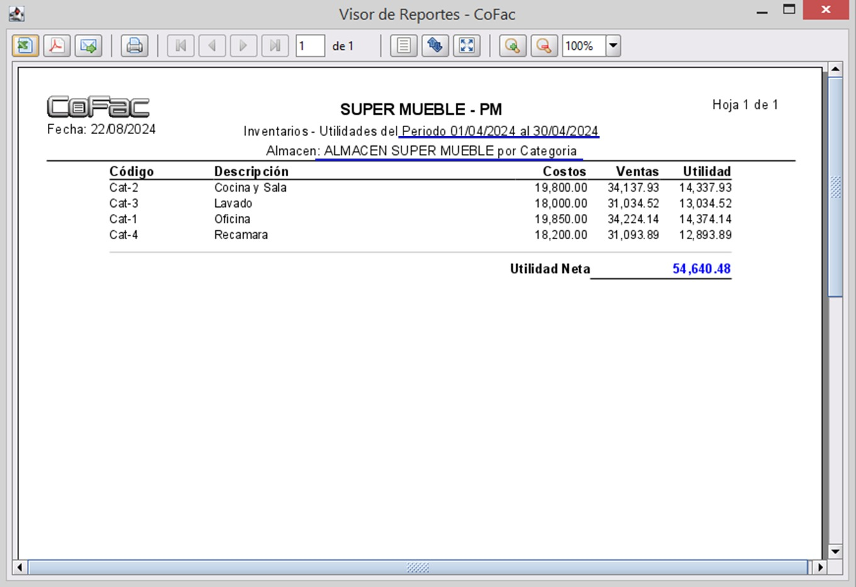The width and height of the screenshot is (856, 587).
Task: Click the 'Ventas' column header
Action: tap(638, 171)
